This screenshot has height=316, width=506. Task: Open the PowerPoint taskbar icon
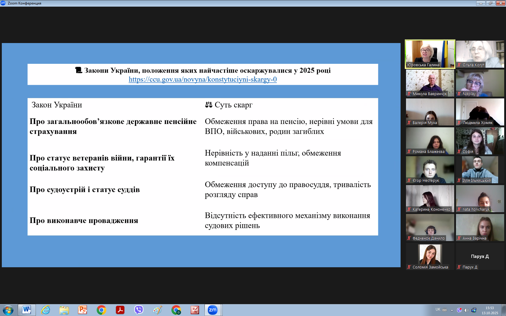(x=82, y=310)
